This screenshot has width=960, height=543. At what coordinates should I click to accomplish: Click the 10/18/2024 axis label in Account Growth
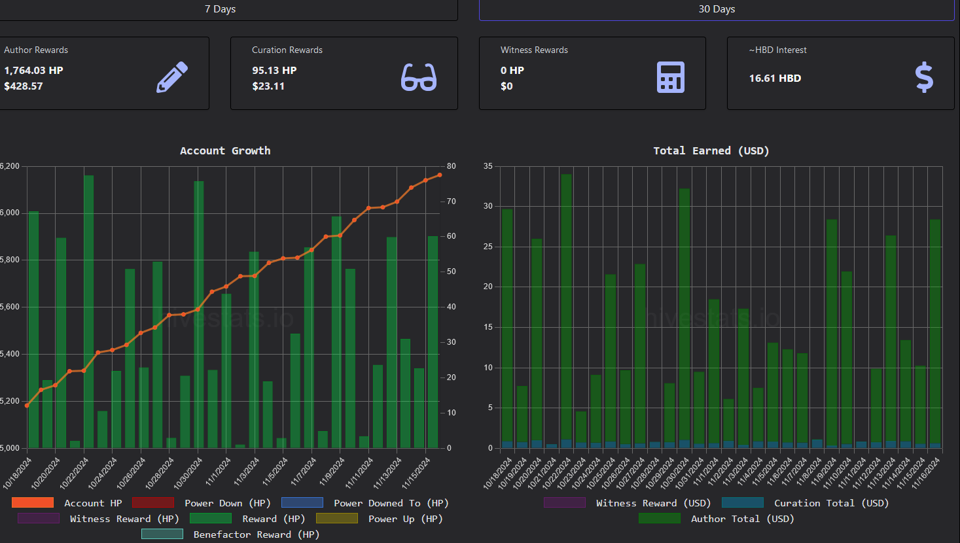pos(18,473)
